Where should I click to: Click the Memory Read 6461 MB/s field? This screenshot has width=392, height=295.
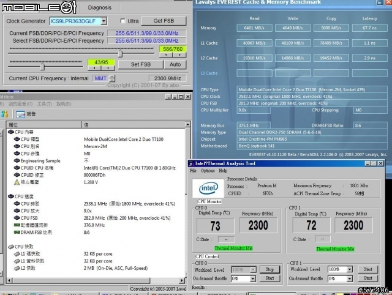tap(254, 28)
